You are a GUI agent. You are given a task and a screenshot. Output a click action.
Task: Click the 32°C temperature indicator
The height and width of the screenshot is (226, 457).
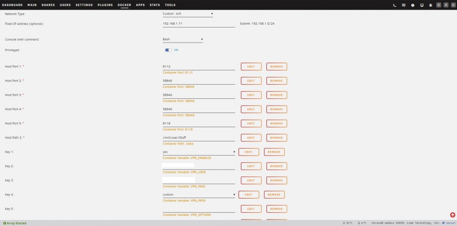pyautogui.click(x=348, y=223)
